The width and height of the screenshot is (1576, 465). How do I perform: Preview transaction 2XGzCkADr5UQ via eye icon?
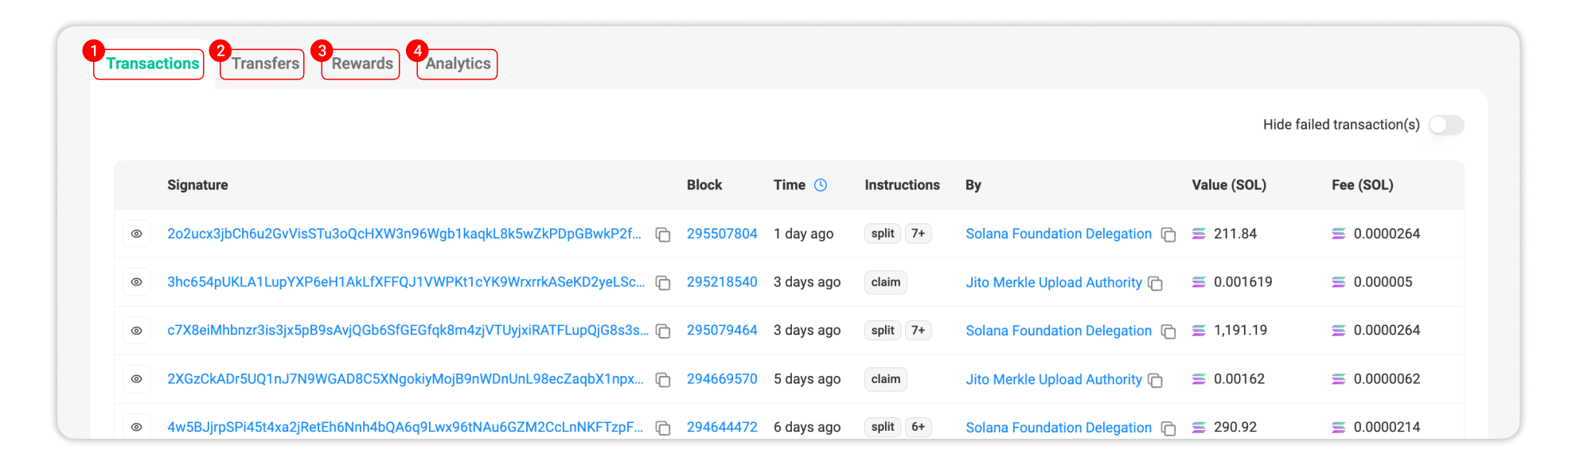137,379
